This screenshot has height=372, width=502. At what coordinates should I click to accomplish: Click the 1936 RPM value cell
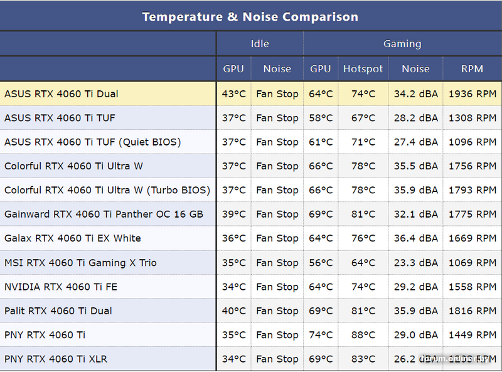coord(472,94)
